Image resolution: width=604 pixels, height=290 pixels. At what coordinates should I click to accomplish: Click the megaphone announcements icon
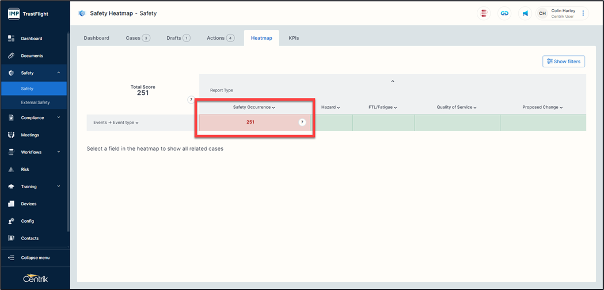[x=525, y=13]
